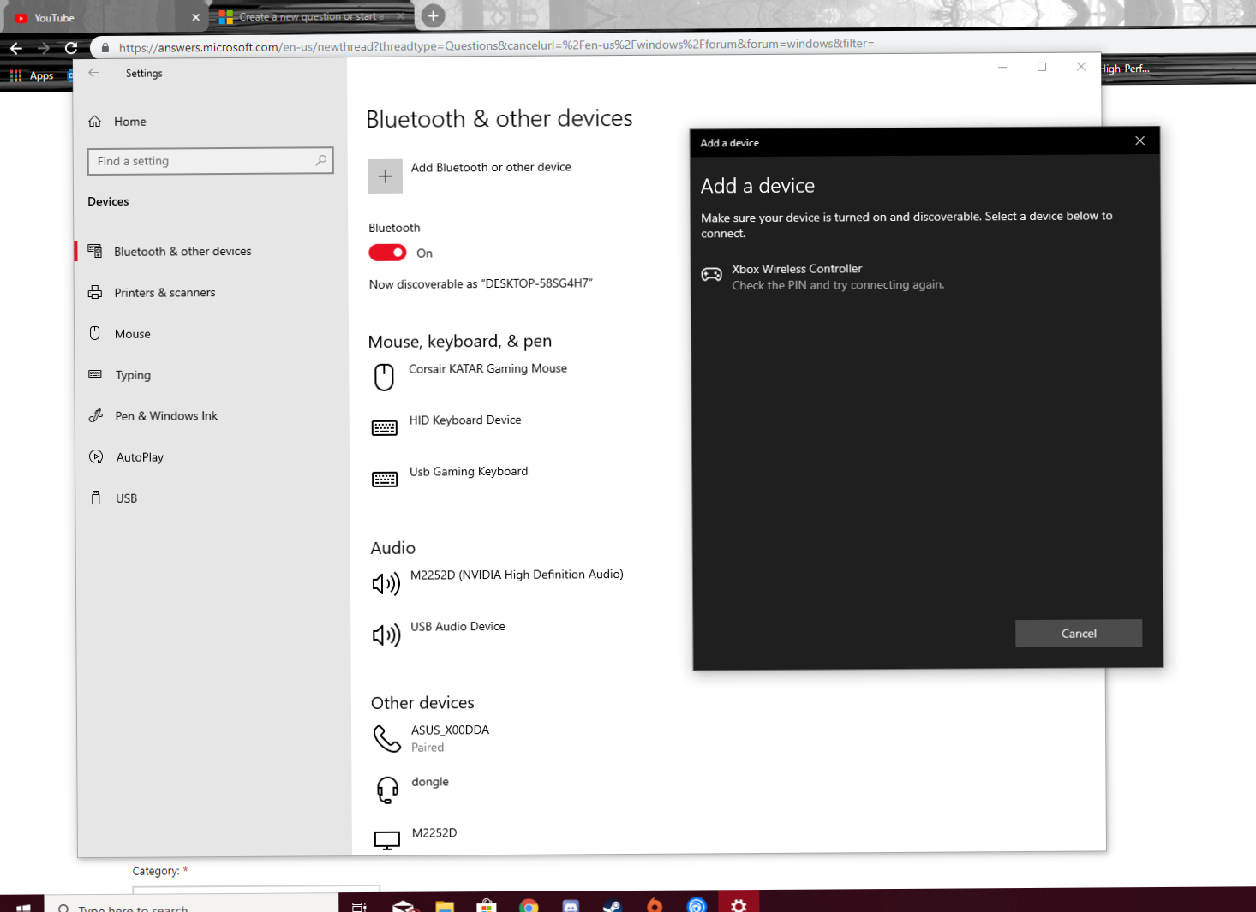Click the pen ink icon in sidebar
The height and width of the screenshot is (912, 1256).
click(x=96, y=415)
